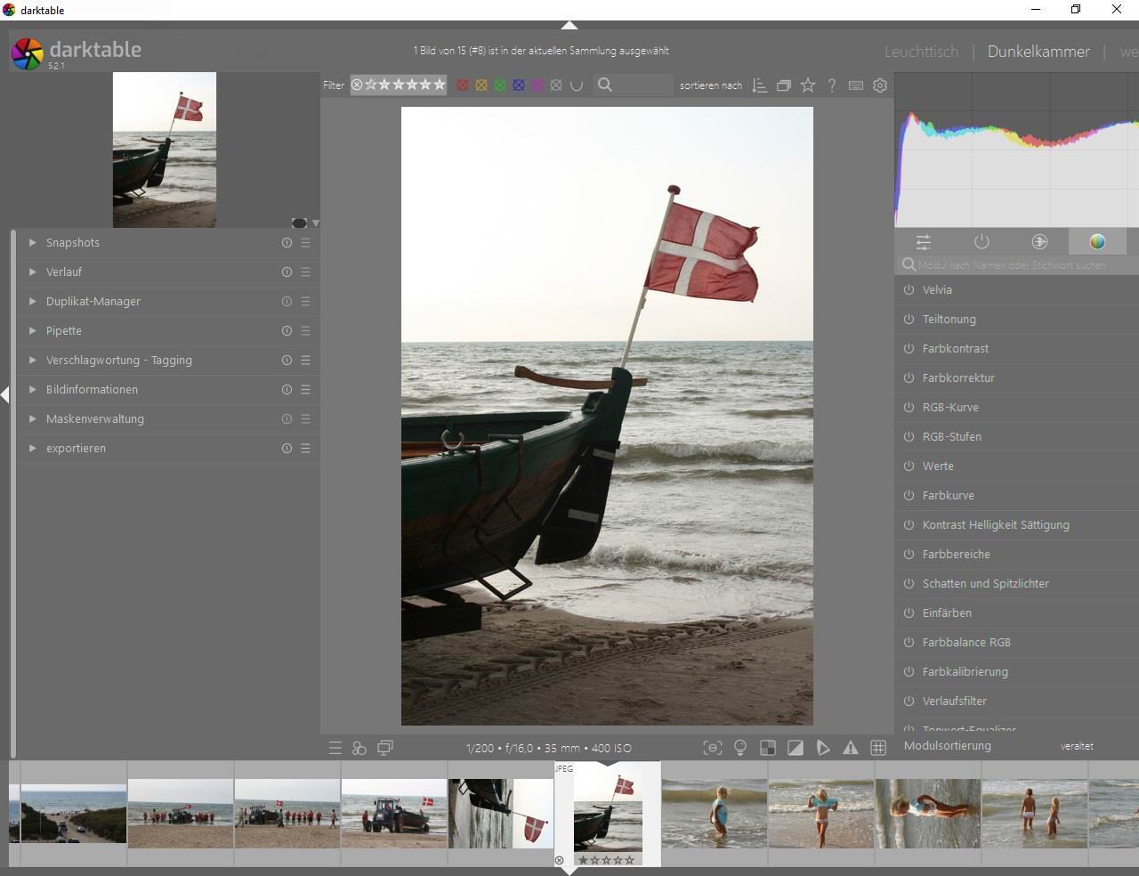Click the sort order icon next to 'sortieren nach'
Viewport: 1139px width, 876px height.
click(x=759, y=85)
